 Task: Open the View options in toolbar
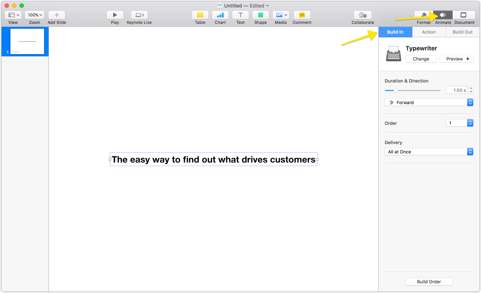[x=13, y=15]
